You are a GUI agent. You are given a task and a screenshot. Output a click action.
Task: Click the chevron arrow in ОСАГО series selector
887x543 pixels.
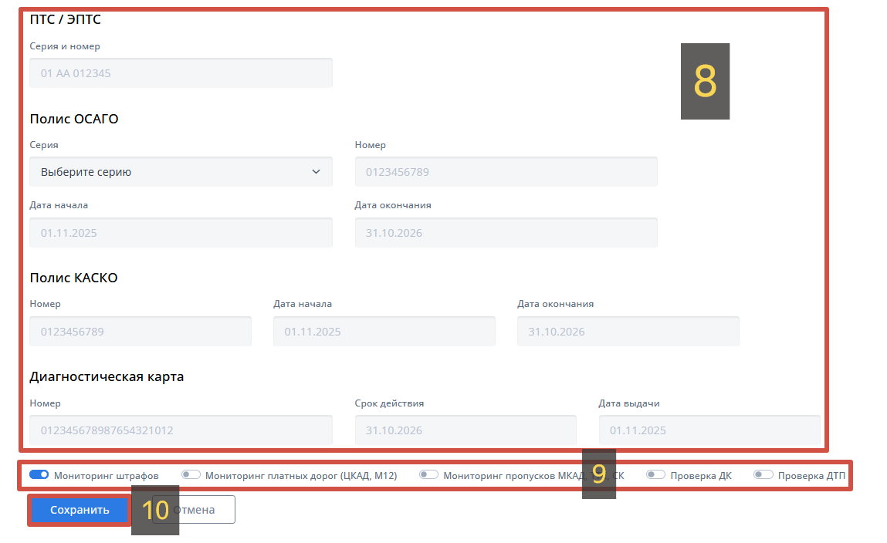[x=316, y=172]
